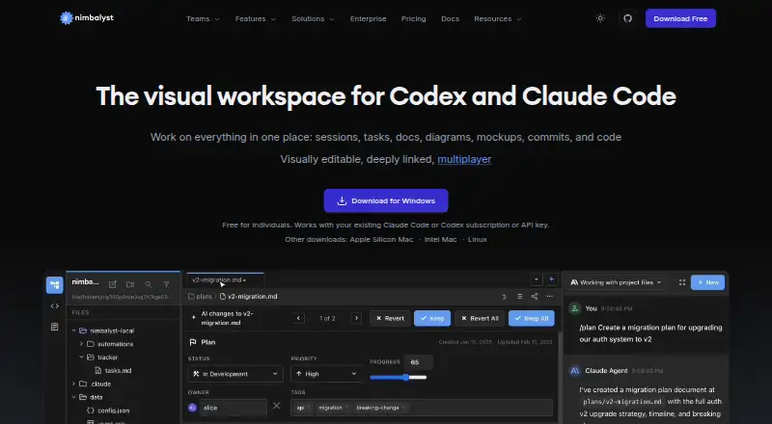
Task: Click the nimbalyst logo
Action: [x=87, y=18]
